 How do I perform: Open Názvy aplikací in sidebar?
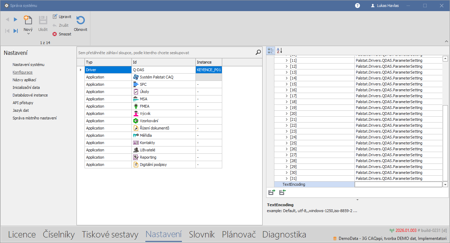coord(24,80)
